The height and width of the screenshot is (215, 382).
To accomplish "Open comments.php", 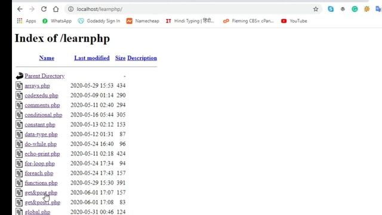I will click(42, 105).
